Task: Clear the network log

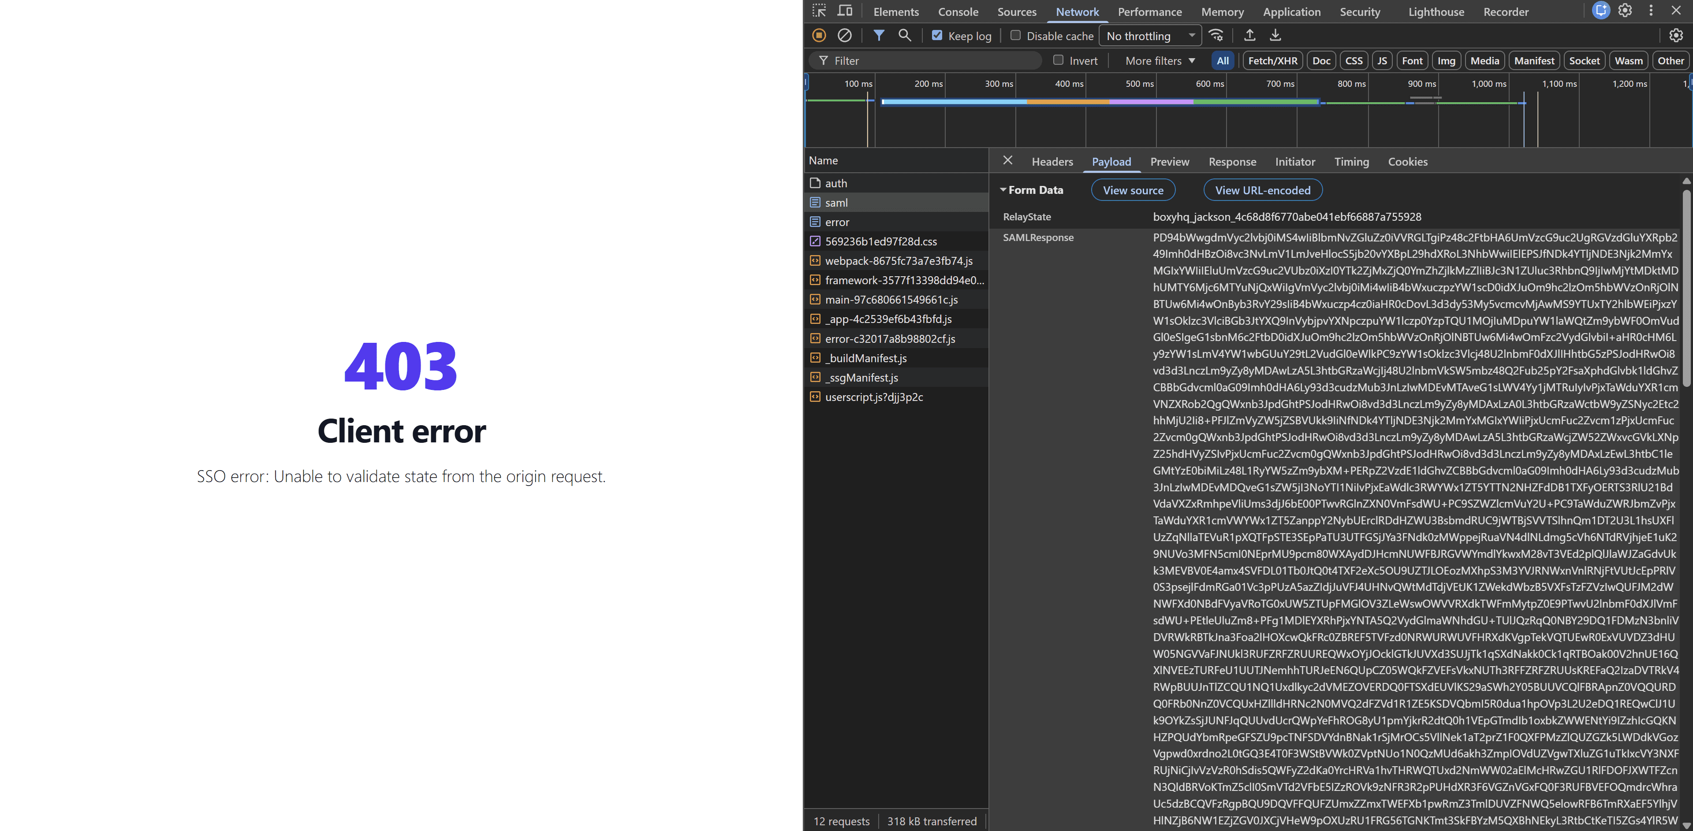Action: tap(845, 36)
